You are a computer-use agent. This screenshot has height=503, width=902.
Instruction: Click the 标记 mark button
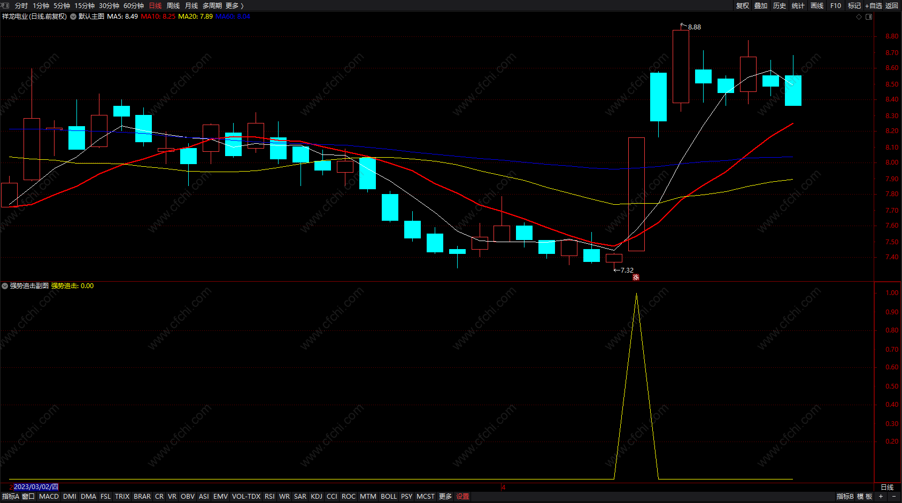pyautogui.click(x=854, y=5)
